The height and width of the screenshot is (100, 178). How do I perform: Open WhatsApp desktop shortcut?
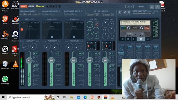[x=5, y=80]
